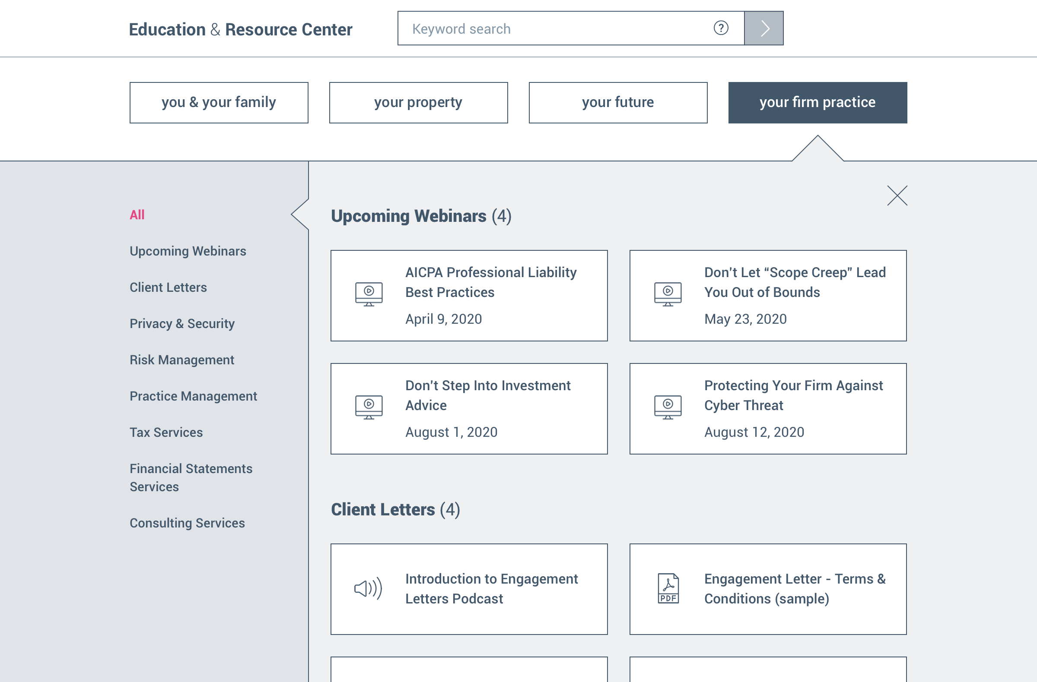Select the 'All' filter in sidebar
This screenshot has height=682, width=1037.
coord(137,215)
